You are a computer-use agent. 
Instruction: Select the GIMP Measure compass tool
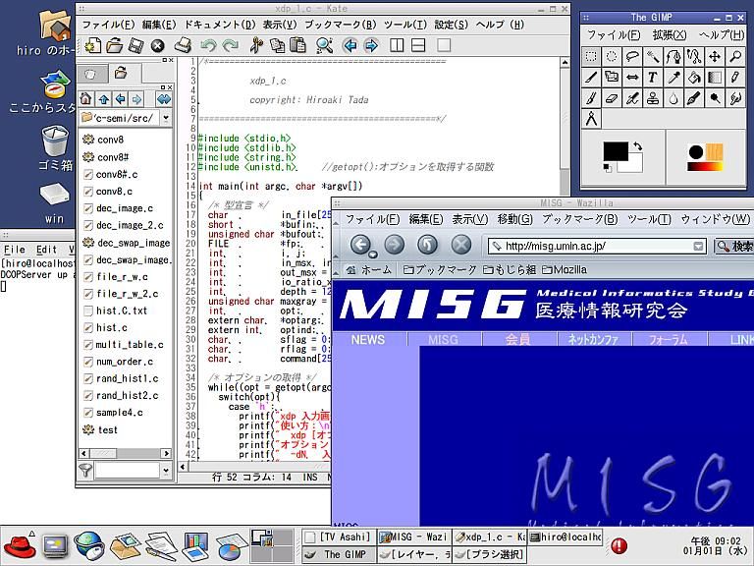pyautogui.click(x=591, y=118)
